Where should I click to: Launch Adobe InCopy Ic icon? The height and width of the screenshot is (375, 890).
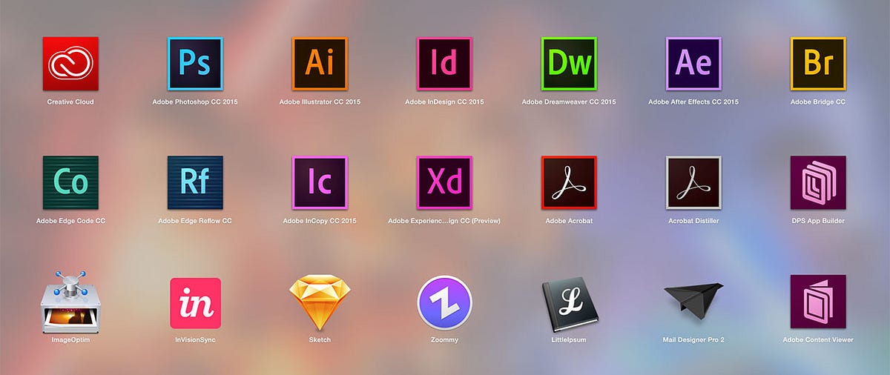coord(320,183)
